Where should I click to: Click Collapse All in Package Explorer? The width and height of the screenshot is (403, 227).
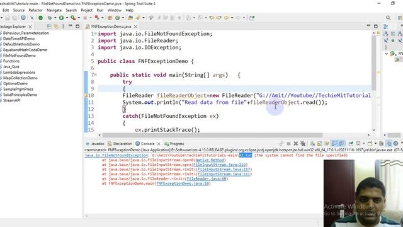pos(49,26)
